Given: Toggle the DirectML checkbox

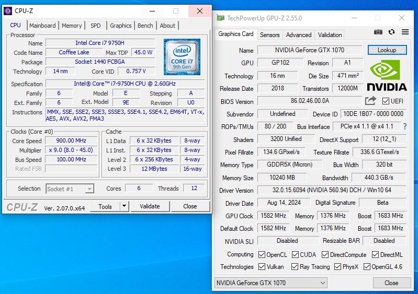Looking at the screenshot, I should coord(375,255).
